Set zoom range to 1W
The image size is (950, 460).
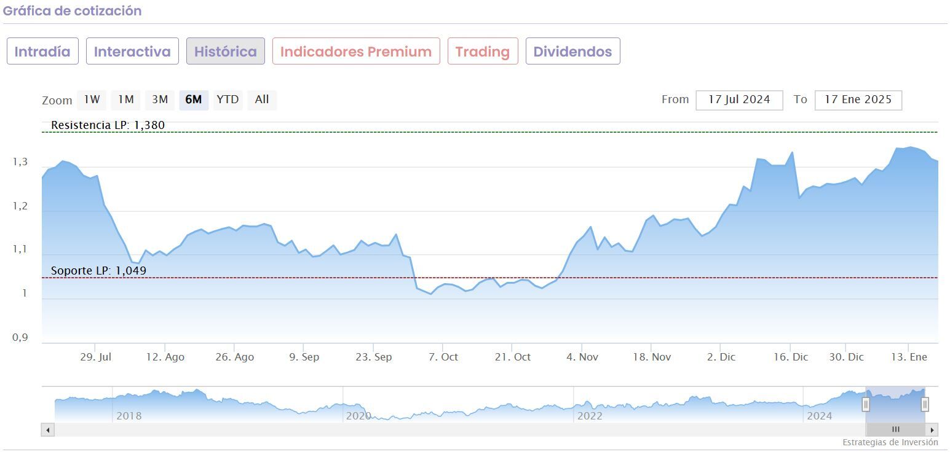(x=92, y=99)
